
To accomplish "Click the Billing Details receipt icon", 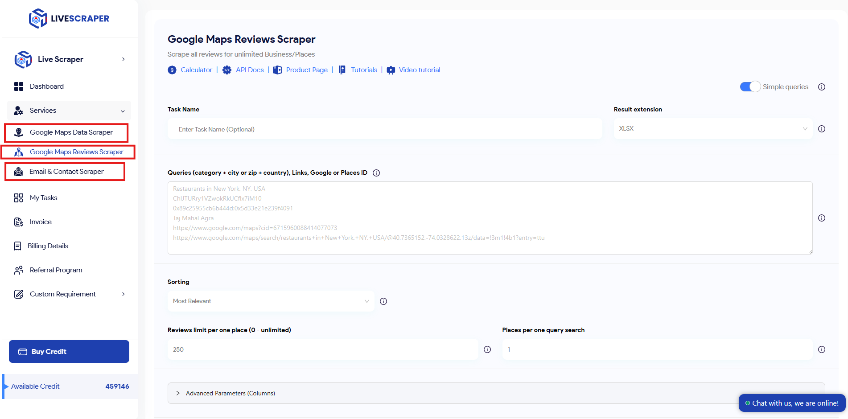I will [18, 246].
